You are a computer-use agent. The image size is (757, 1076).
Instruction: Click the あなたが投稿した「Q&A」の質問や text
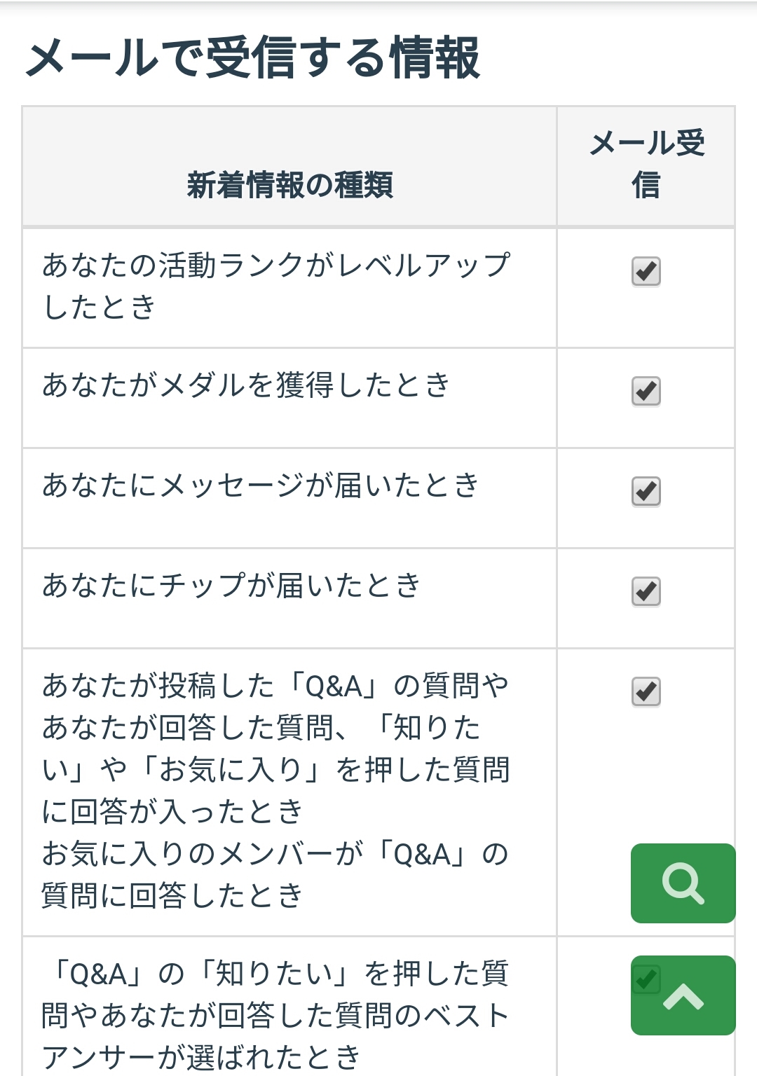[x=275, y=686]
